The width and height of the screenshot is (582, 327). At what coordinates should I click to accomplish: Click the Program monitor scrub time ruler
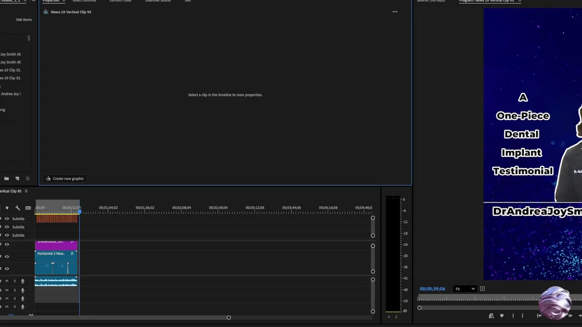(x=500, y=299)
